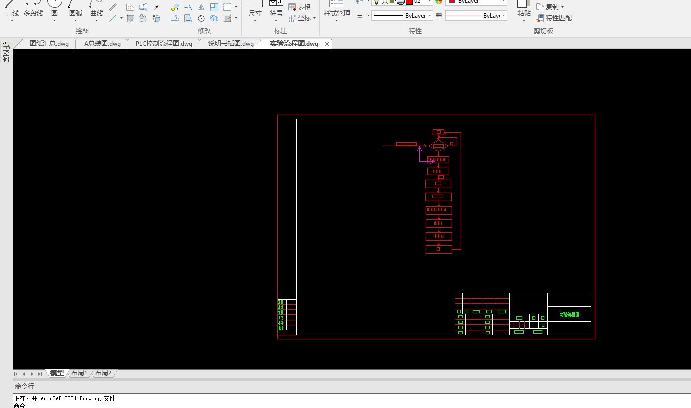Screen dimensions: 691x408
Task: Select the hatch fill tool icon
Action: tap(130, 18)
